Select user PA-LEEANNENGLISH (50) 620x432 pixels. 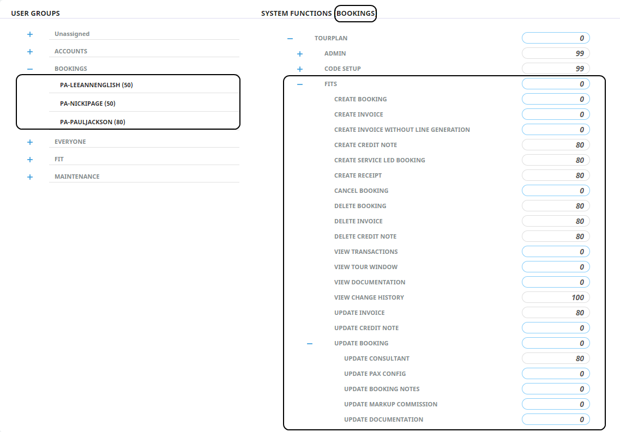click(97, 85)
